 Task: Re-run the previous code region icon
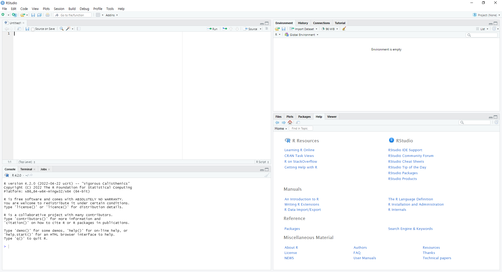pos(225,29)
